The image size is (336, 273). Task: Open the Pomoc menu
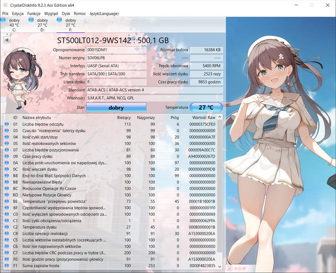[80, 14]
